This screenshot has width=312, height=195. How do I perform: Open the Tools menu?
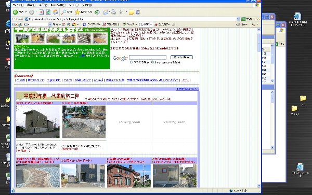point(74,5)
